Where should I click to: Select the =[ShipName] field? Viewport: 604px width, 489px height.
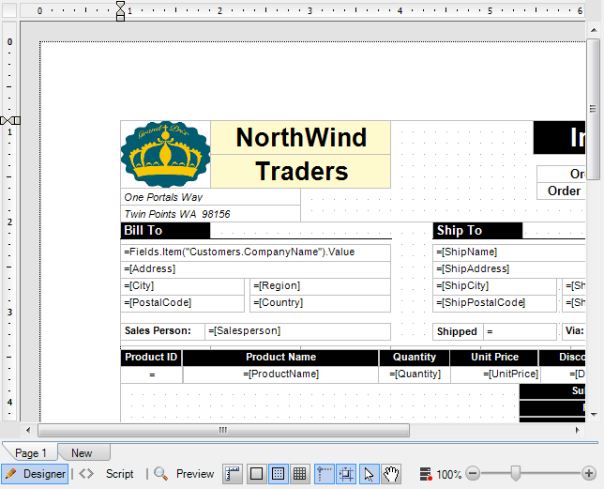click(x=509, y=252)
